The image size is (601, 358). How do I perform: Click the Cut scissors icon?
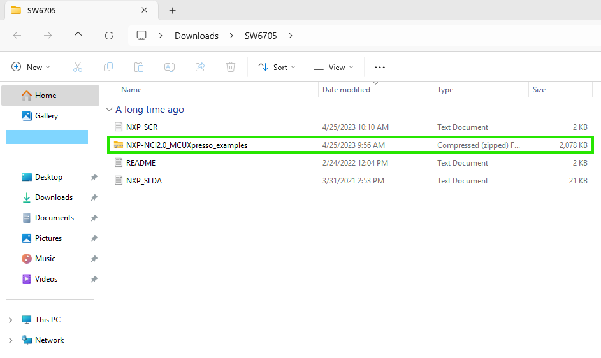[x=78, y=67]
